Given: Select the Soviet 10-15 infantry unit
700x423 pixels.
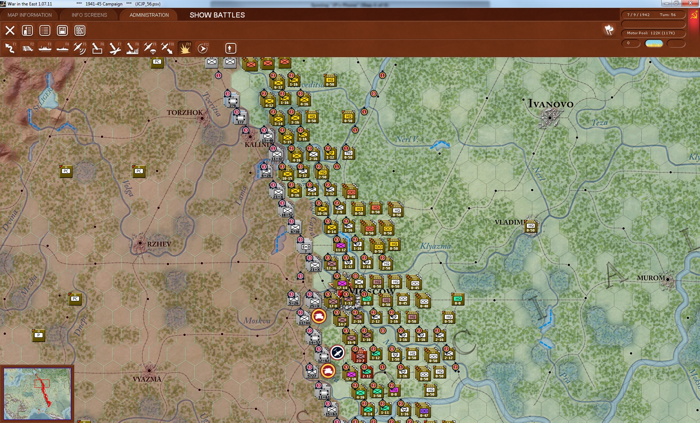Looking at the screenshot, I should pos(287,173).
